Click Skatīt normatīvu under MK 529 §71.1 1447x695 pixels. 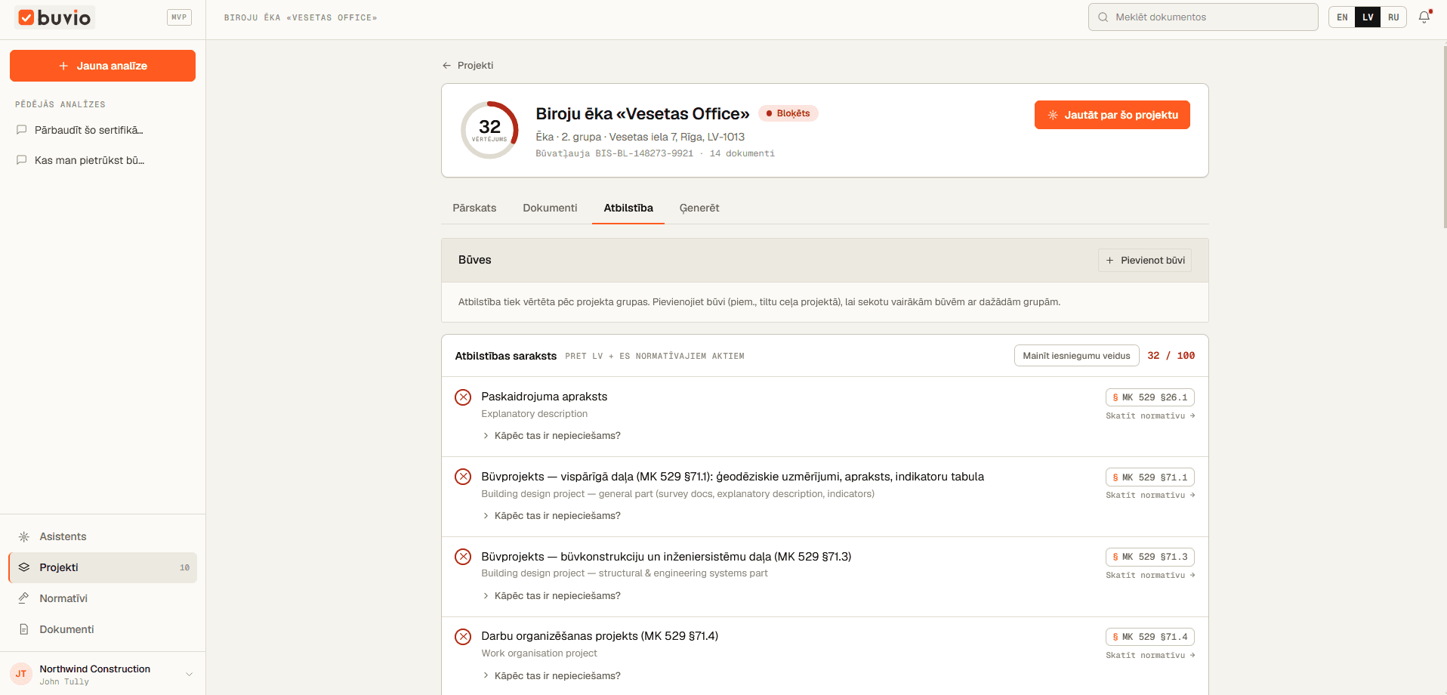1150,496
